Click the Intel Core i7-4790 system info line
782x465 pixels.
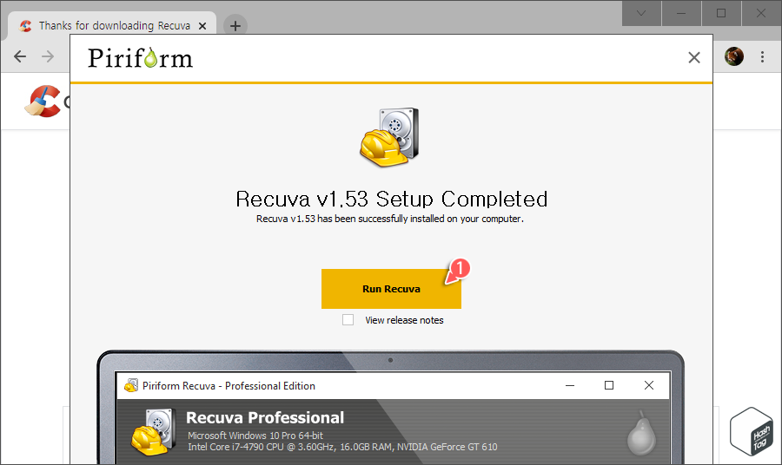[x=342, y=447]
